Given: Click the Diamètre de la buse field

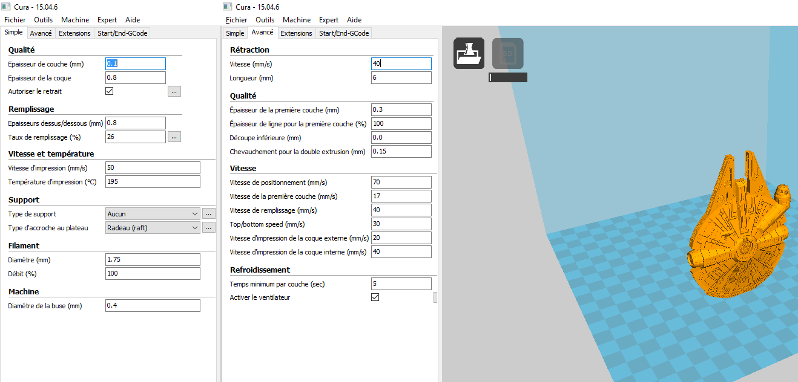Looking at the screenshot, I should click(153, 305).
